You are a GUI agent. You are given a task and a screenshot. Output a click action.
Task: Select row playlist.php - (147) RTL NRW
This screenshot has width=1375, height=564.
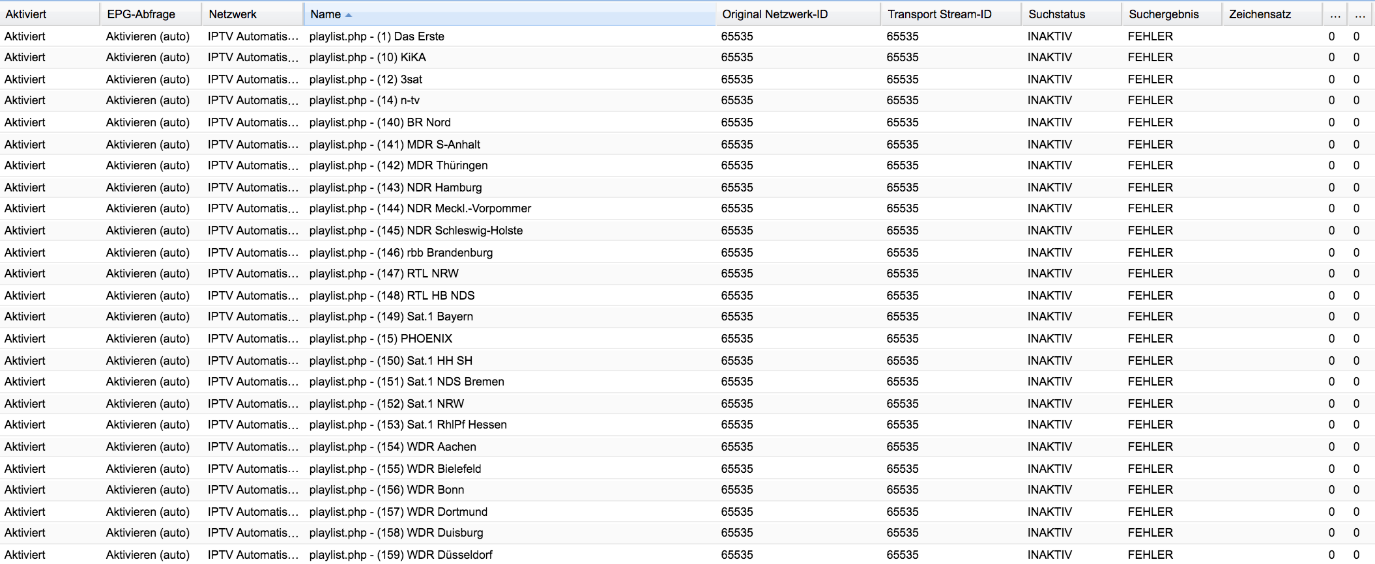point(687,274)
